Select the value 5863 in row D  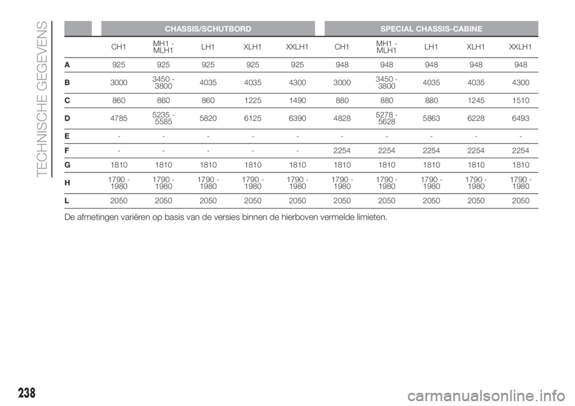431,119
